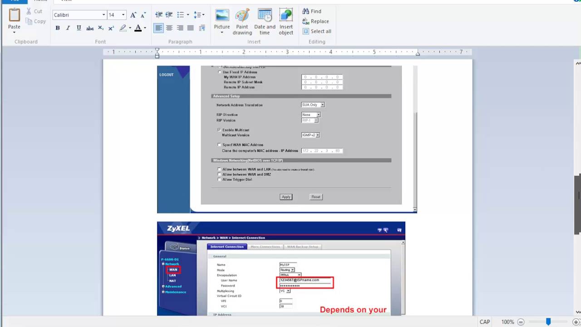Click the More Connections tab

(x=265, y=247)
